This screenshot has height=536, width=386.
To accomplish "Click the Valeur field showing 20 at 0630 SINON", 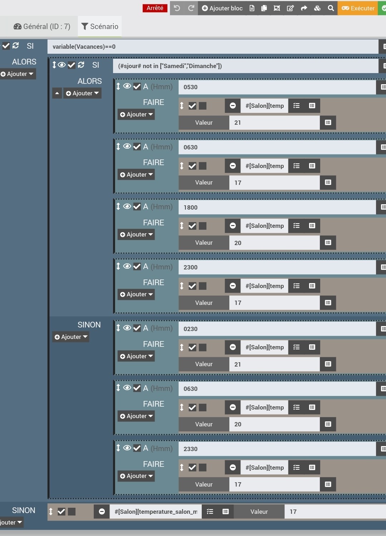I will 274,424.
